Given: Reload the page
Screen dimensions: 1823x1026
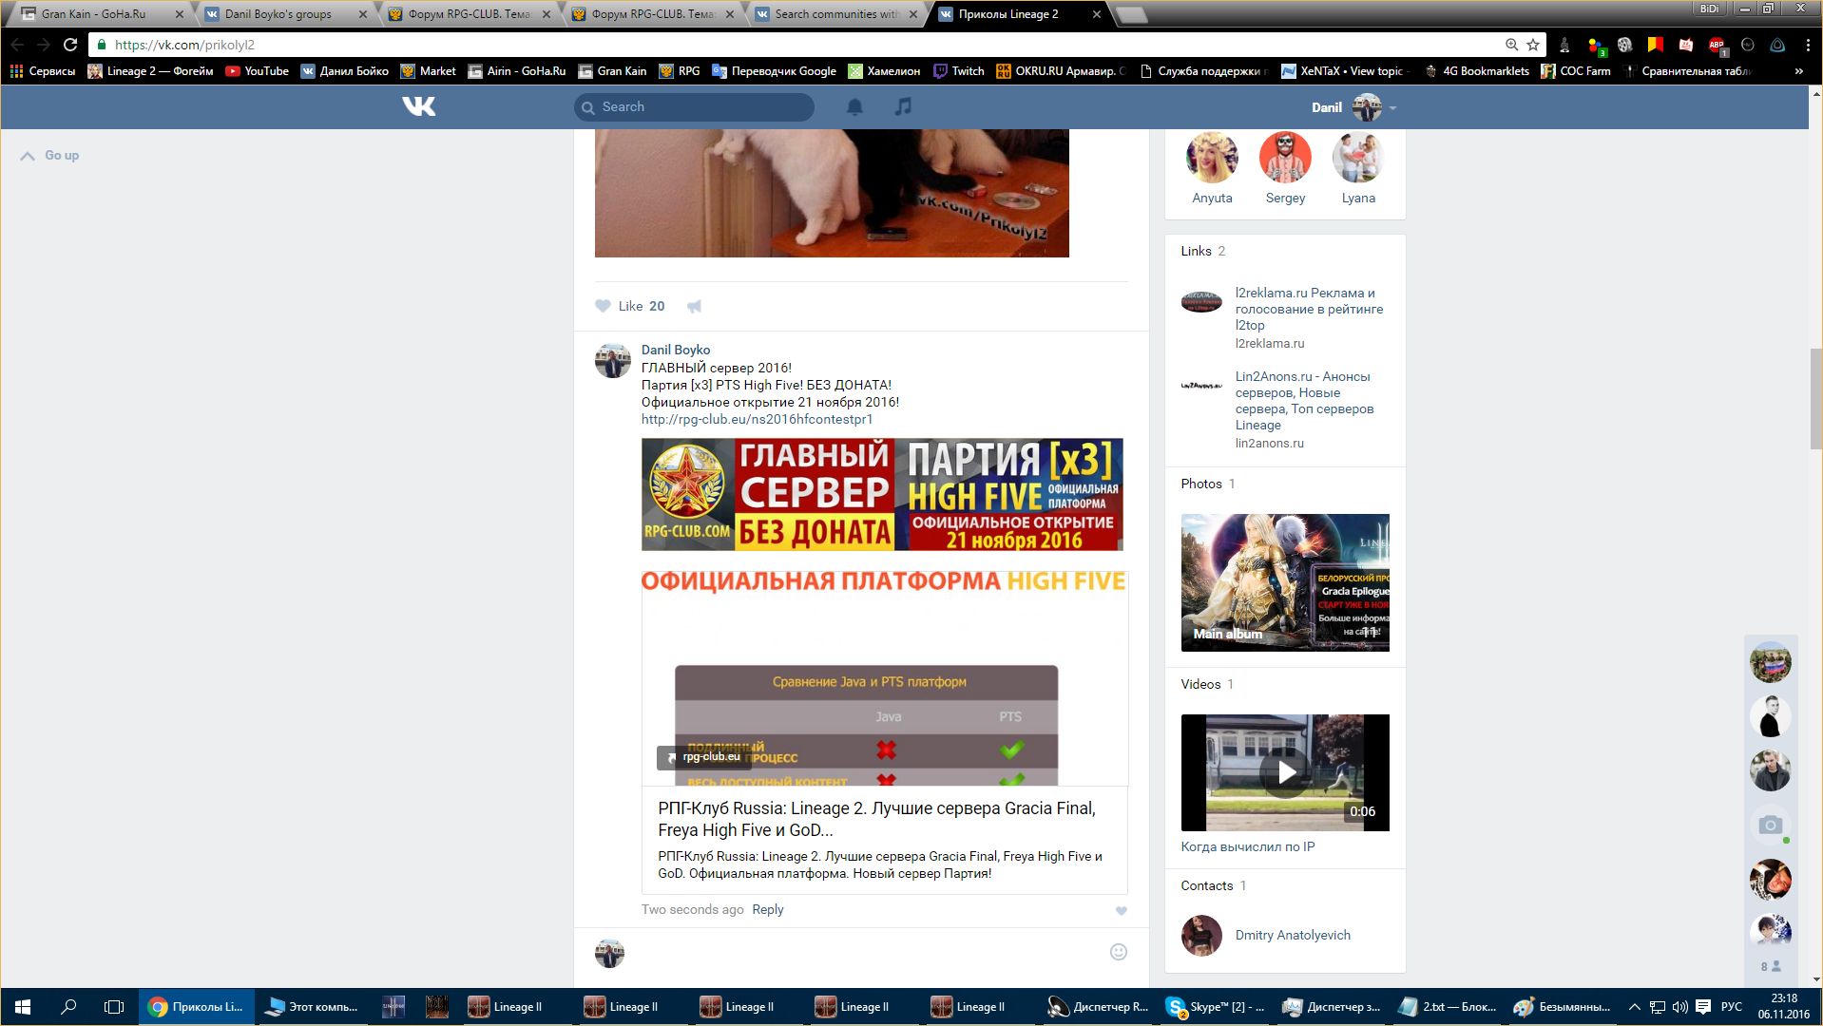Looking at the screenshot, I should (x=70, y=45).
